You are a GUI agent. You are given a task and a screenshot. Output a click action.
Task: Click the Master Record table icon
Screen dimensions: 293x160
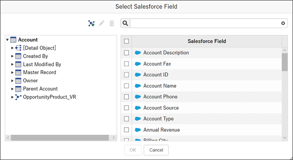(x=18, y=72)
